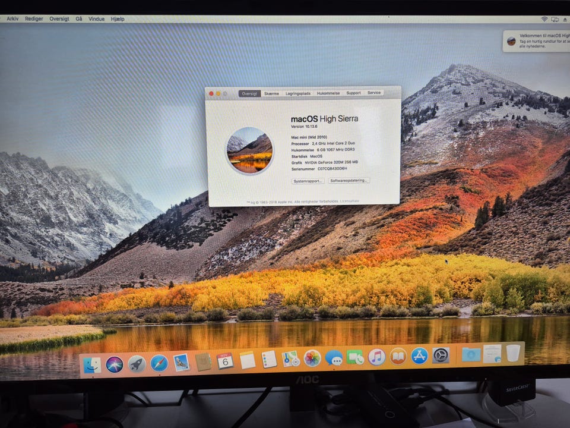Click the Serienummer value text
The image size is (570, 428).
pyautogui.click(x=332, y=169)
